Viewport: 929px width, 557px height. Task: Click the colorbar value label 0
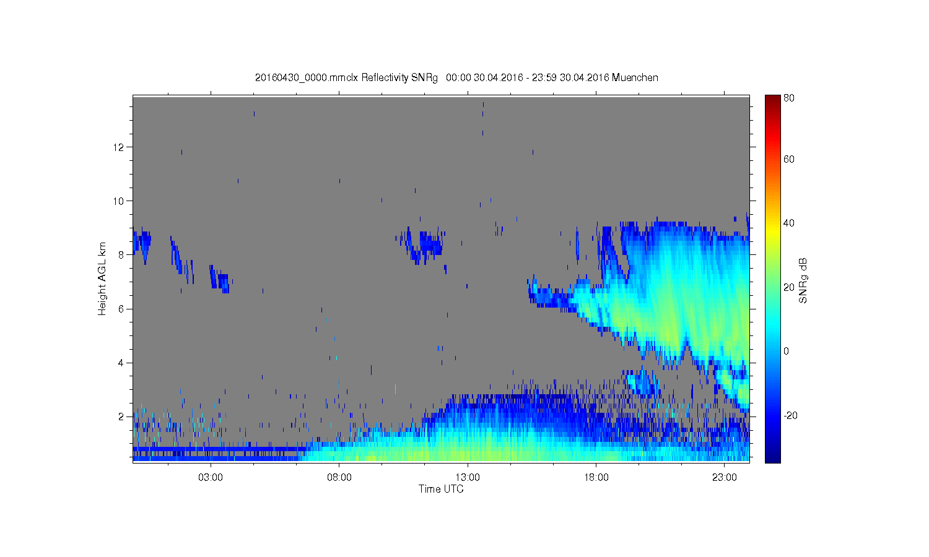[787, 352]
